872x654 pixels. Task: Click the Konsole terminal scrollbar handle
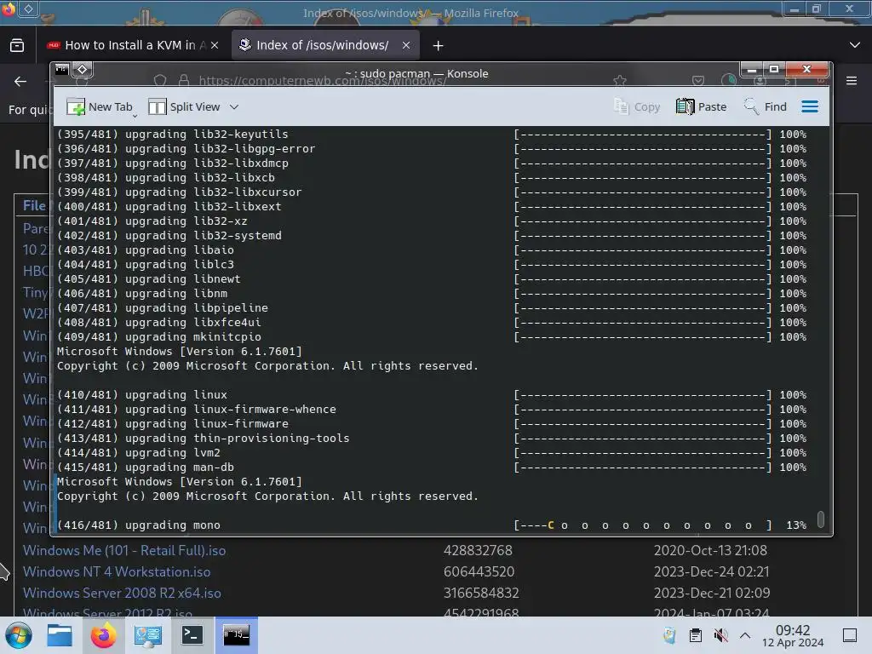point(820,519)
